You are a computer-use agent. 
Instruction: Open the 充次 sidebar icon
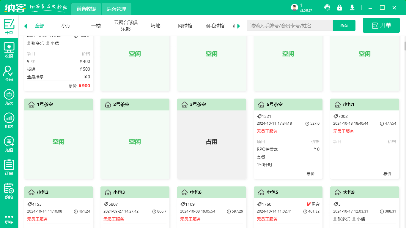9,97
